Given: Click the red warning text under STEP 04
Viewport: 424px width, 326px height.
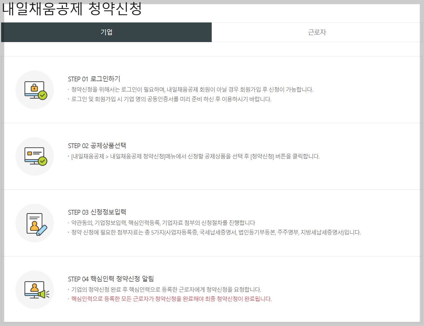Looking at the screenshot, I should tap(170, 299).
